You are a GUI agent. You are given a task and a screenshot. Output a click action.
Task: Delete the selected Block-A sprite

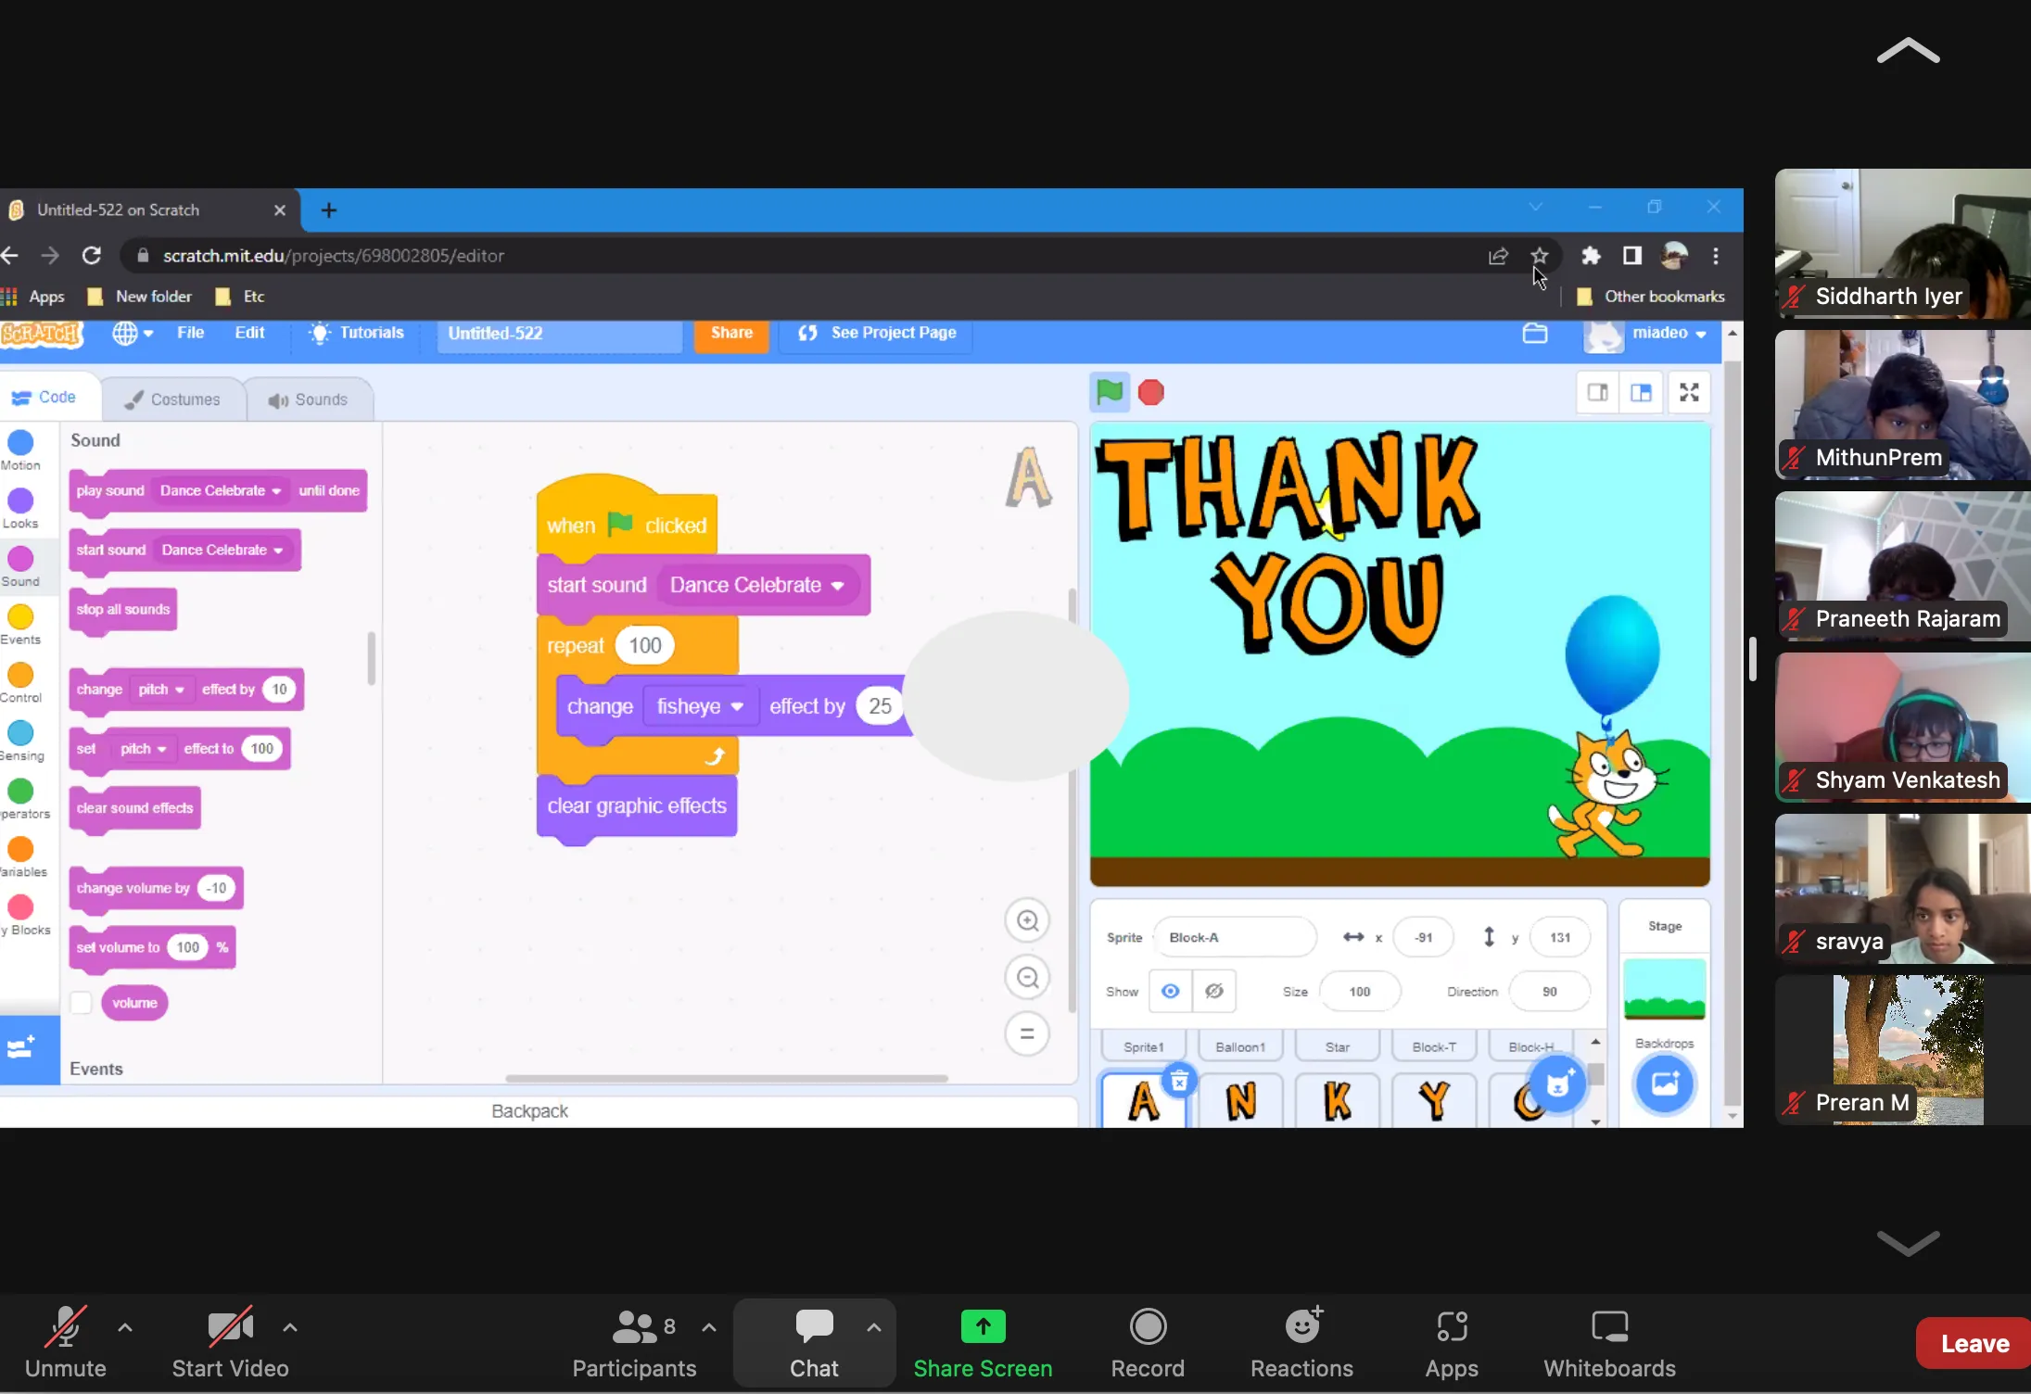(1179, 1081)
